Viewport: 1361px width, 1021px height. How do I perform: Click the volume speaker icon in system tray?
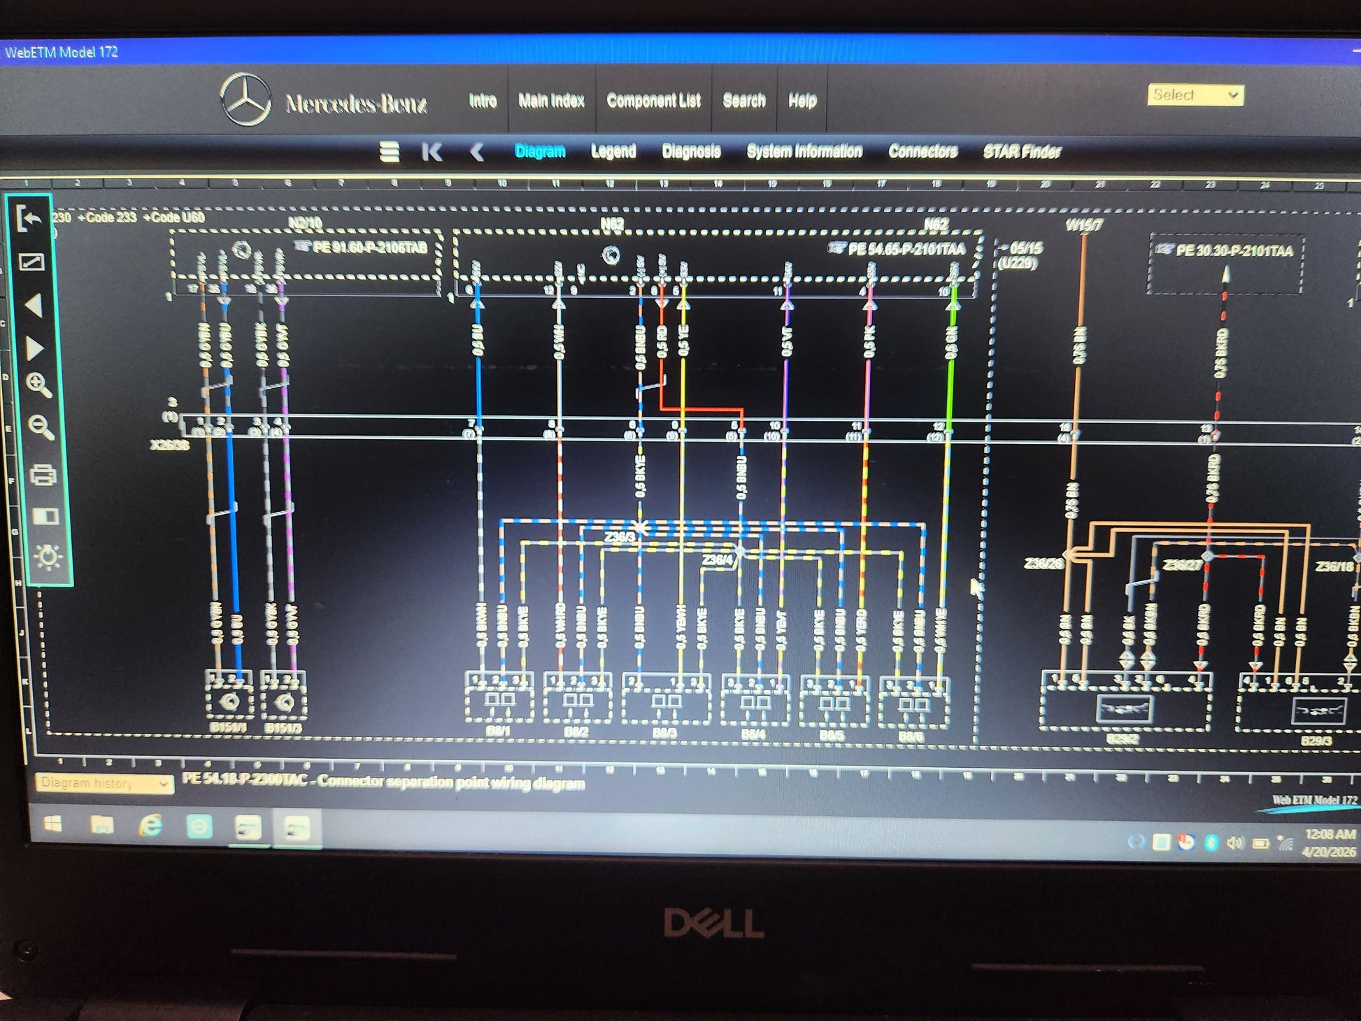1235,843
